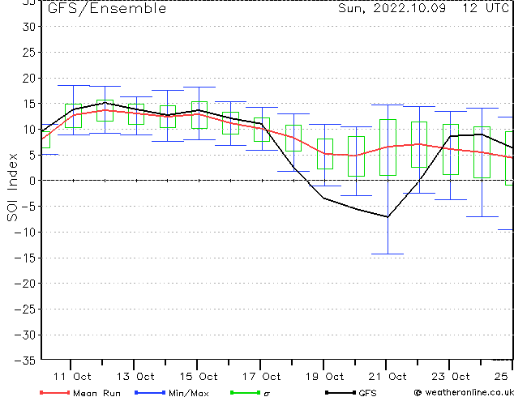This screenshot has height=397, width=514.
Task: Click the "SOI Index" y-axis title
Action: point(12,187)
